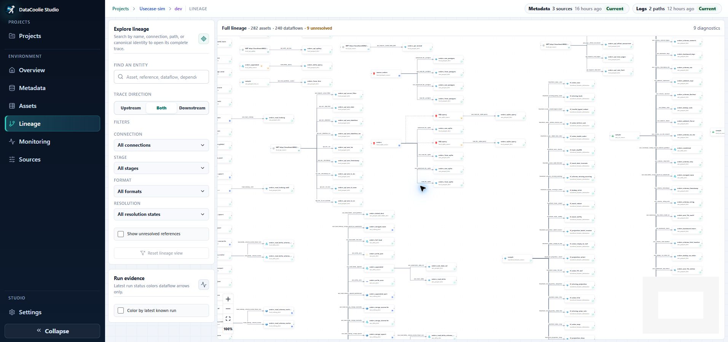Click the parquet icon on orders_api_nested node

(x=405, y=47)
